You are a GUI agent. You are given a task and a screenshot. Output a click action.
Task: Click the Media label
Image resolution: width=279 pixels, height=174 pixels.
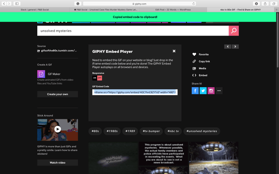[x=202, y=68]
